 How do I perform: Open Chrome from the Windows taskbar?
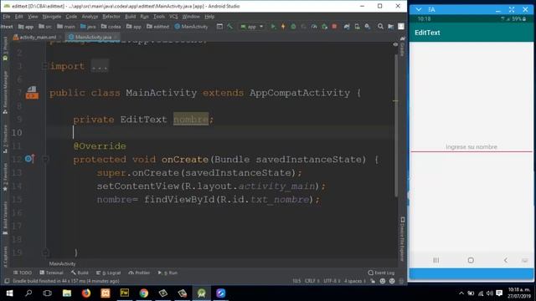coord(144,293)
